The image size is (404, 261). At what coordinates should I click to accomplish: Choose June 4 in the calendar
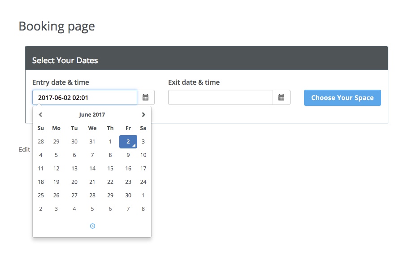tap(41, 155)
